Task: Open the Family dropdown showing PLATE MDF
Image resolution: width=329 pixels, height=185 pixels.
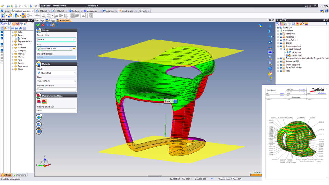Action: pos(75,73)
